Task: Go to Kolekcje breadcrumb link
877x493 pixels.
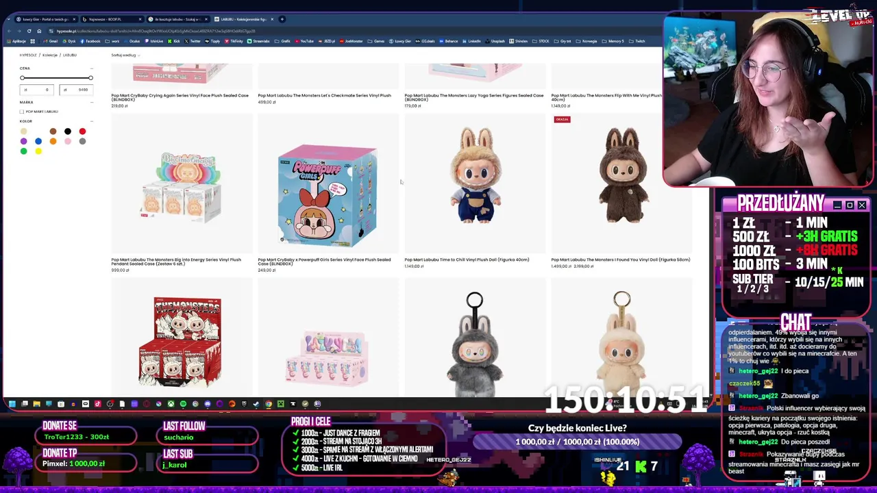Action: tap(50, 55)
